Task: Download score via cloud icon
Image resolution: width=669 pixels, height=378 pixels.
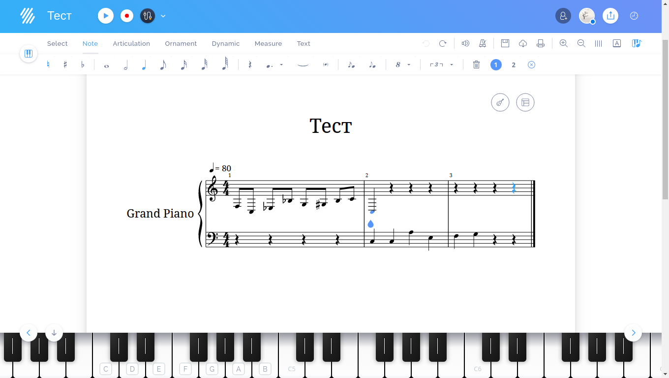Action: point(523,43)
